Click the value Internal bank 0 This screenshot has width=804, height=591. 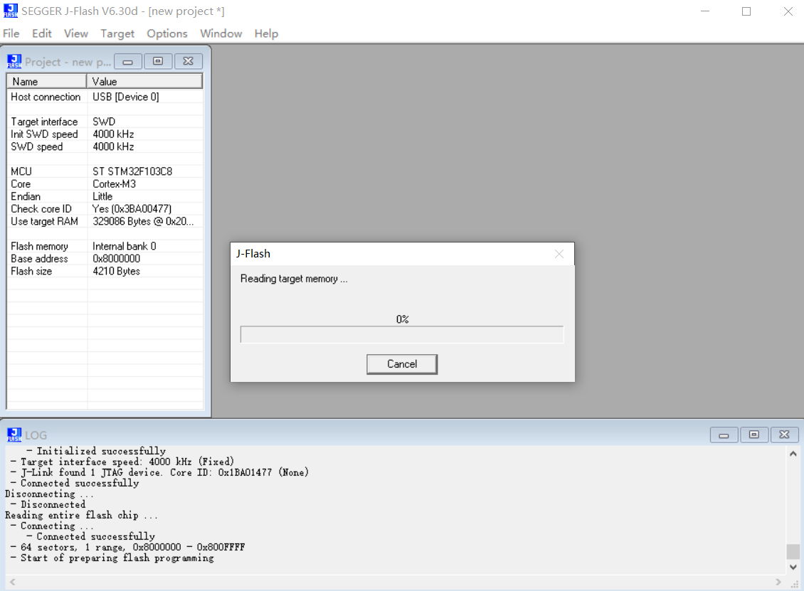[124, 246]
